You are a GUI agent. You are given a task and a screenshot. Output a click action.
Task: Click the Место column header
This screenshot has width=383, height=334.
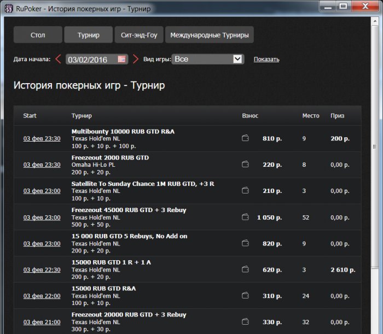[311, 116]
